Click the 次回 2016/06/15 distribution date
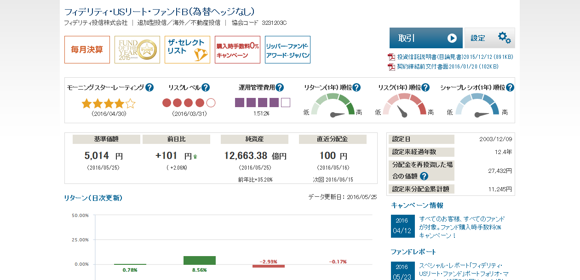The width and height of the screenshot is (580, 280). coord(333,179)
